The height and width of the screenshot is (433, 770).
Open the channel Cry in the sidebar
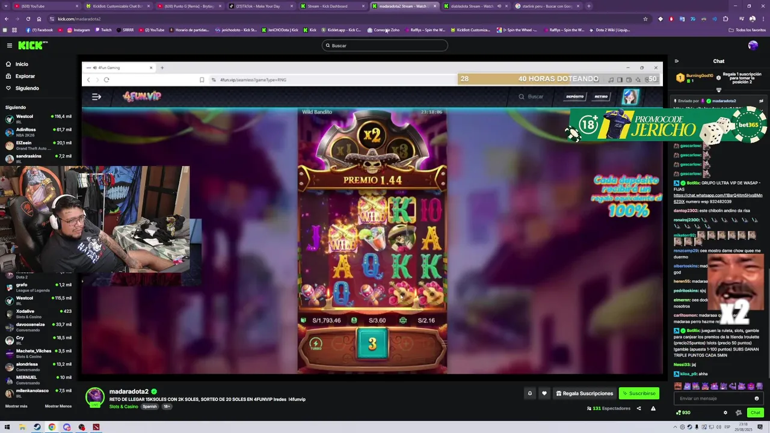[x=38, y=340]
